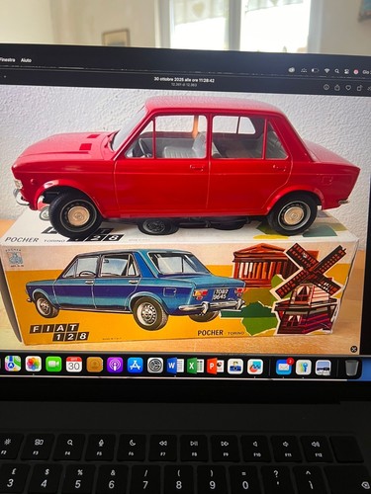Click the battery status icon
This screenshot has height=494, width=371.
(x=316, y=70)
